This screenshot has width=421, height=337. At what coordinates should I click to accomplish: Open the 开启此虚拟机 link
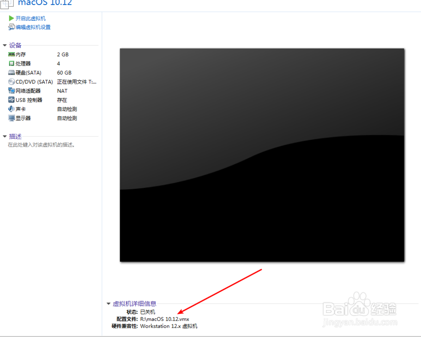pos(31,18)
